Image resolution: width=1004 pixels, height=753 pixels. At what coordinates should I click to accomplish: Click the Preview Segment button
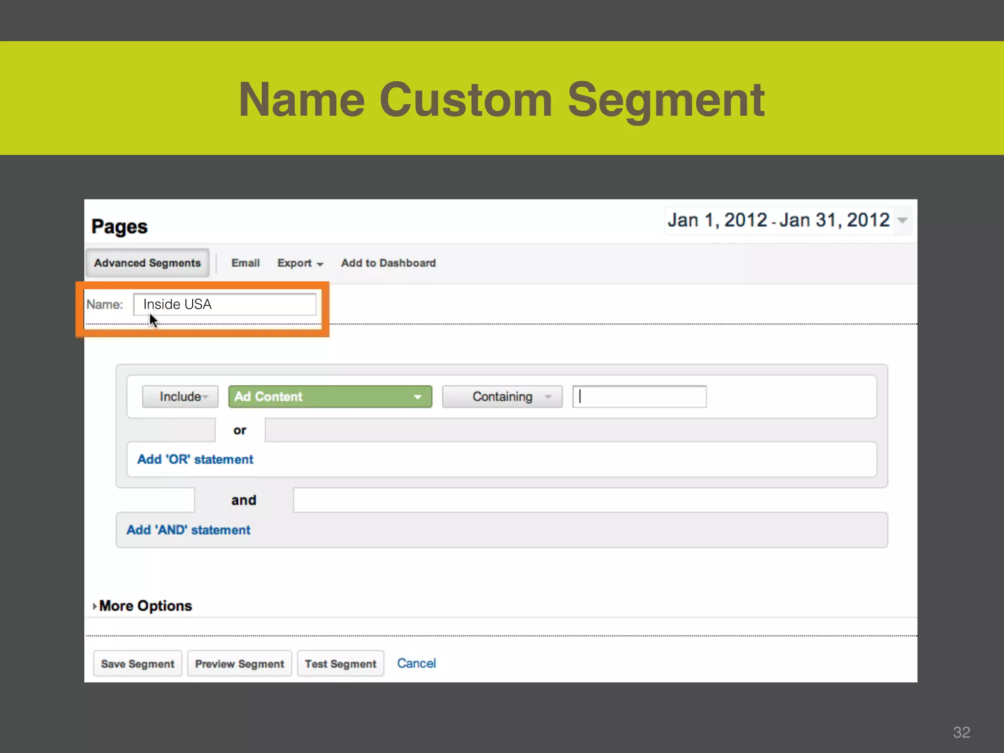coord(240,664)
